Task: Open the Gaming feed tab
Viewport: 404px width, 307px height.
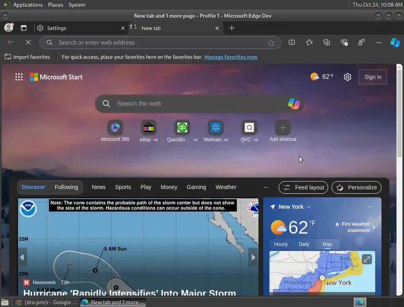Action: tap(196, 187)
